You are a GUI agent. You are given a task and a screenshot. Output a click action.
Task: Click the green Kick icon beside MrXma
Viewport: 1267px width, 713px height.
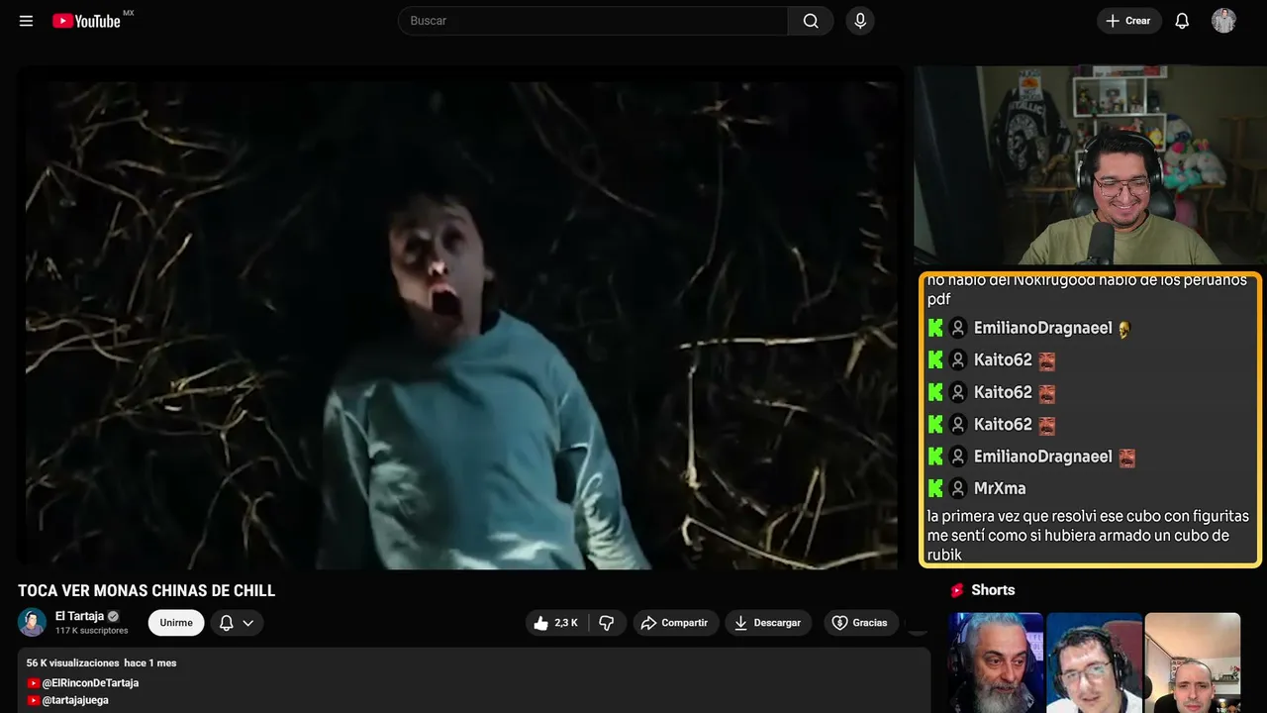(x=935, y=488)
